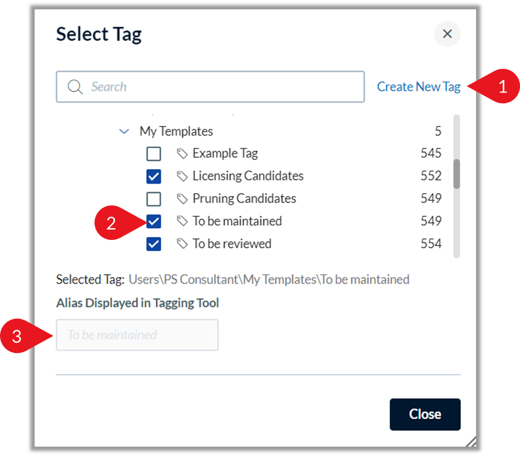Untick the To be reviewed checkbox
This screenshot has height=456, width=520.
[x=154, y=244]
